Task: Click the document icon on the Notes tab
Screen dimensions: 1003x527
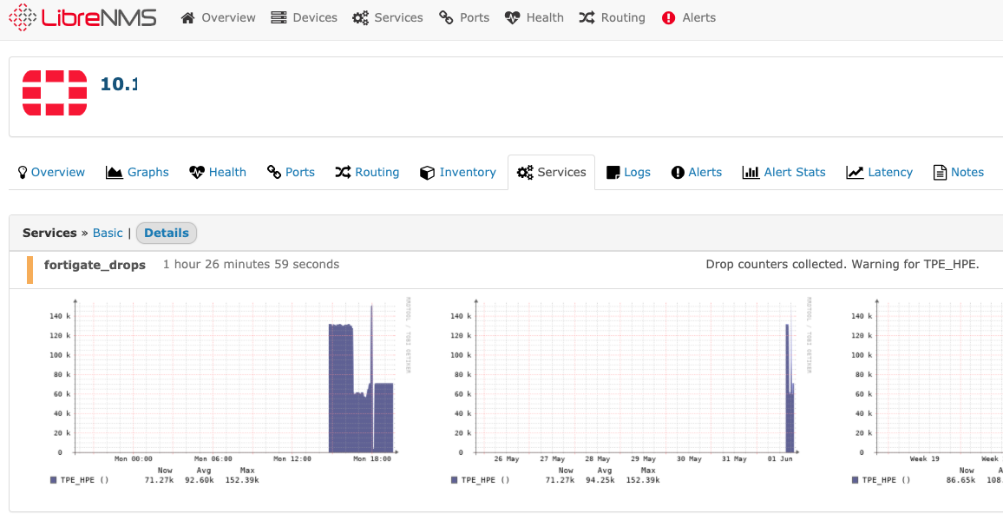Action: tap(940, 172)
